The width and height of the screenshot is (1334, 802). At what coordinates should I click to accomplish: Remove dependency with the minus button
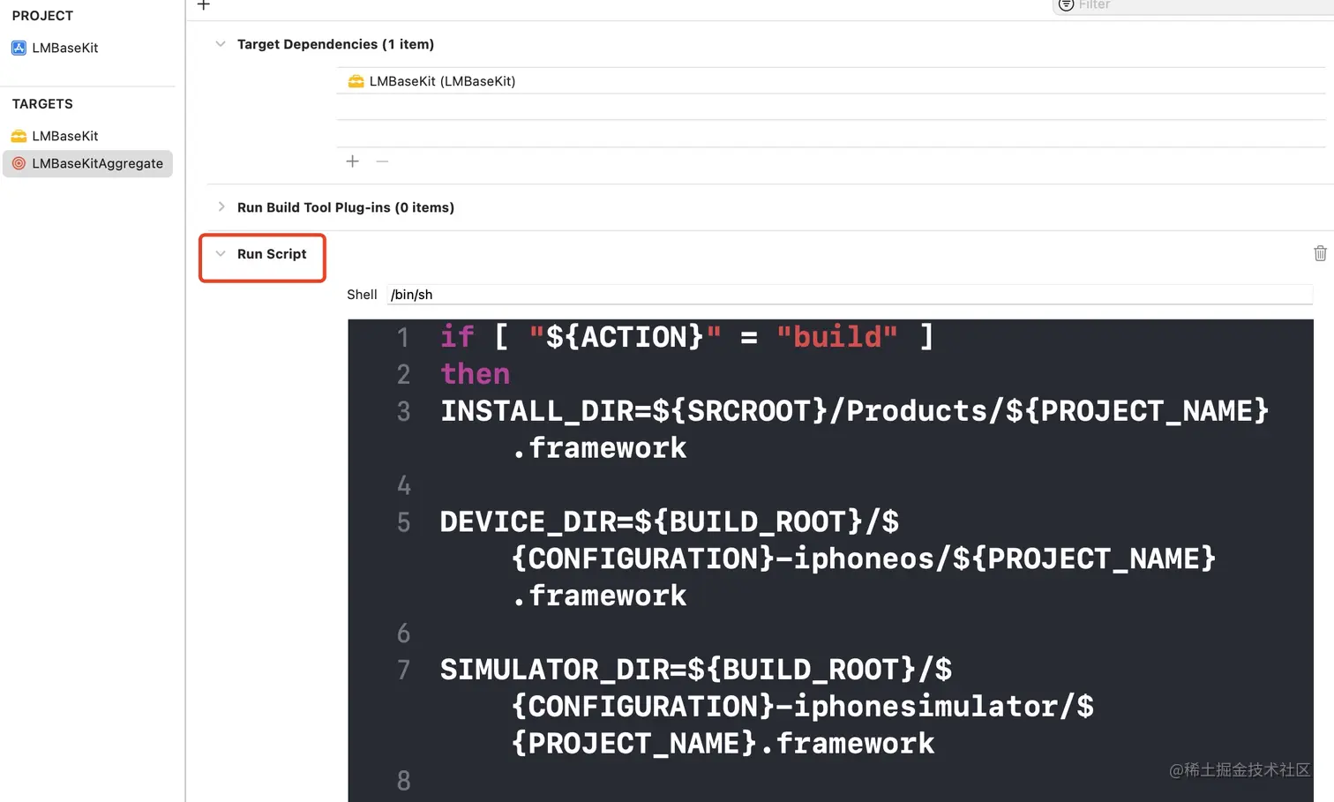tap(382, 161)
